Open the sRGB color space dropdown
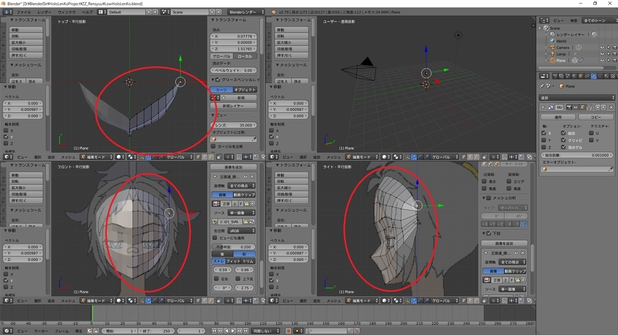The width and height of the screenshot is (618, 335). [241, 231]
